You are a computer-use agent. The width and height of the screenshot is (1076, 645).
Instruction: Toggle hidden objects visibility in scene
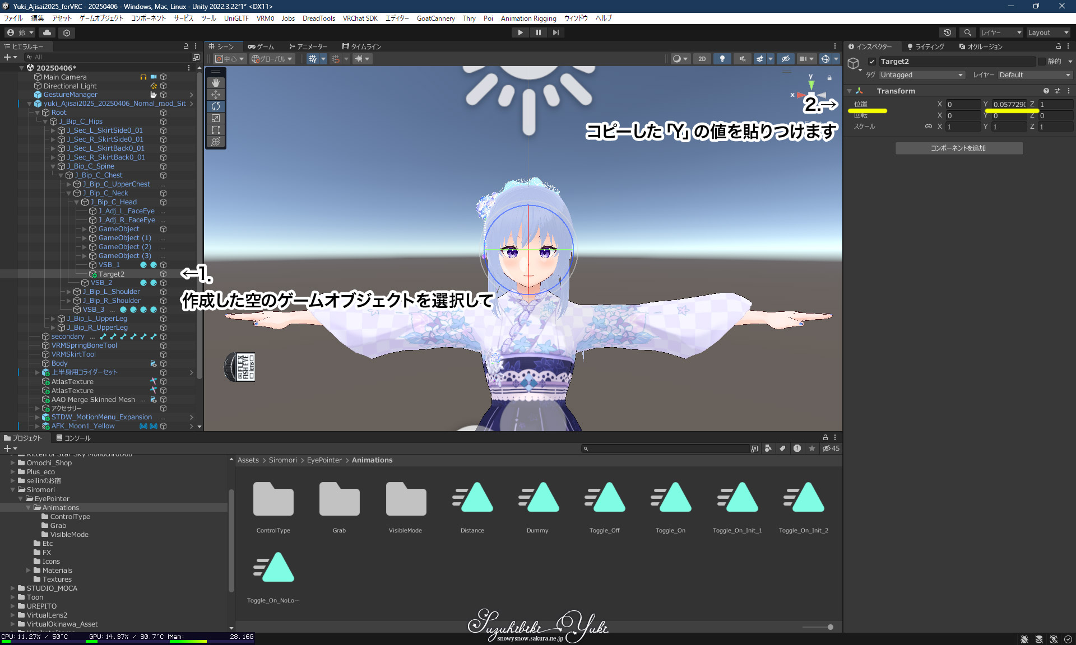[x=786, y=59]
